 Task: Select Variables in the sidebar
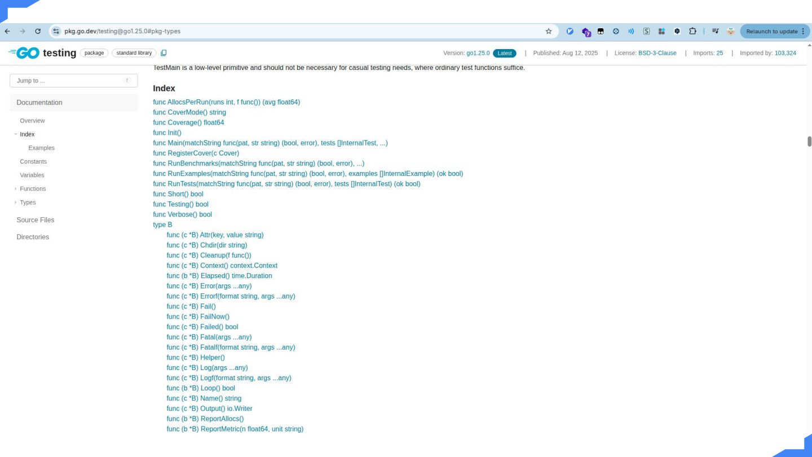point(32,175)
